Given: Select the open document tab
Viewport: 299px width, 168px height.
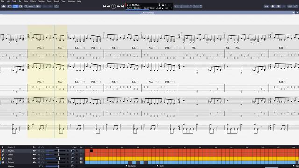Looking at the screenshot, I should click(x=148, y=13).
